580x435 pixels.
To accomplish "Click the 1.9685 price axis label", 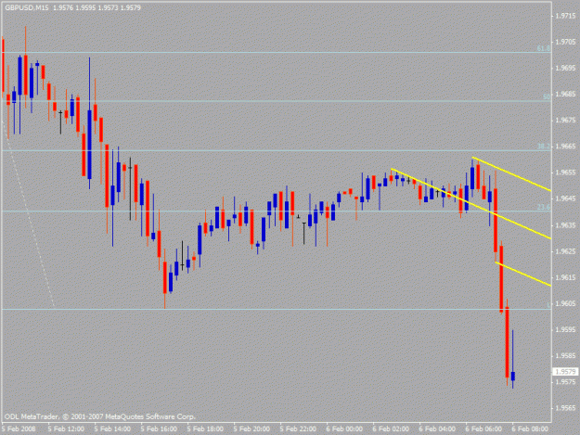I will 565,94.
